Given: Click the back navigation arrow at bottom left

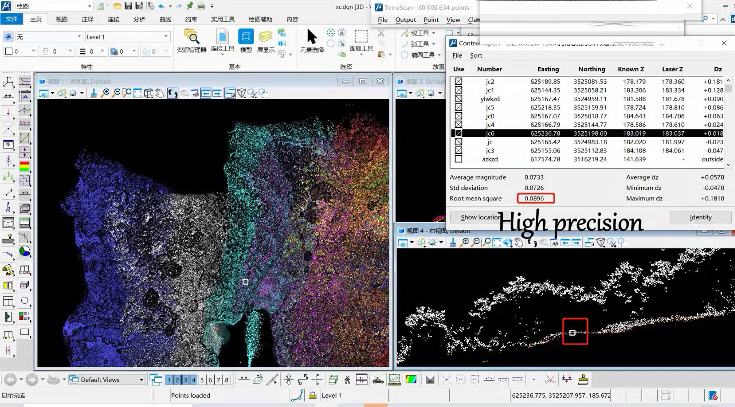Looking at the screenshot, I should tap(10, 380).
